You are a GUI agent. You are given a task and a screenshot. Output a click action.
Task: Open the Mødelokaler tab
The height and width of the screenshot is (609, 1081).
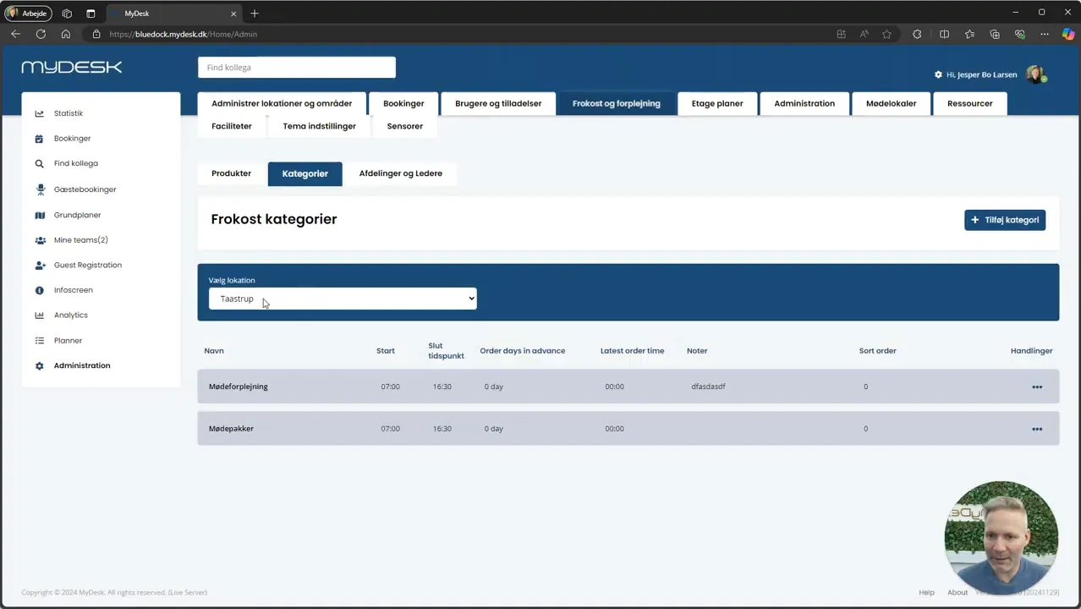[891, 103]
